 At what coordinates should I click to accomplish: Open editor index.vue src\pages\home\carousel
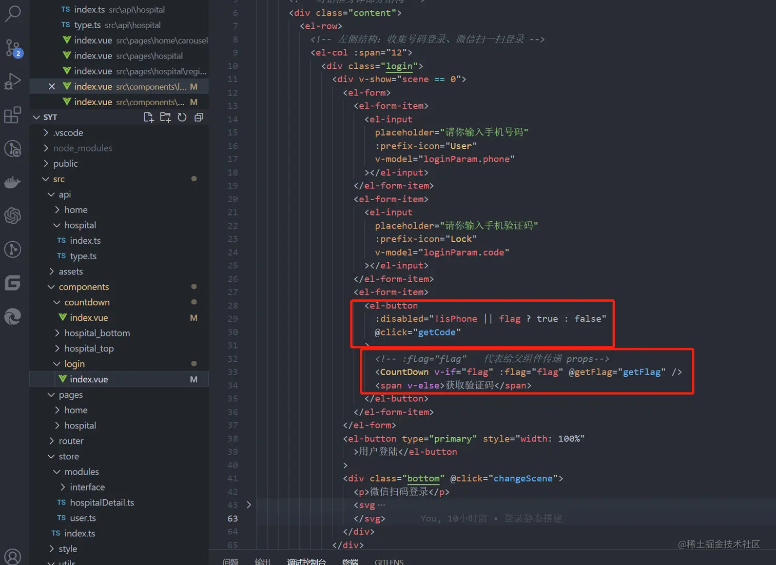[119, 40]
